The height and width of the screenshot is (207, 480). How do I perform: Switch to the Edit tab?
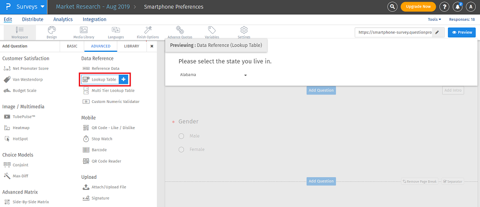click(x=7, y=19)
